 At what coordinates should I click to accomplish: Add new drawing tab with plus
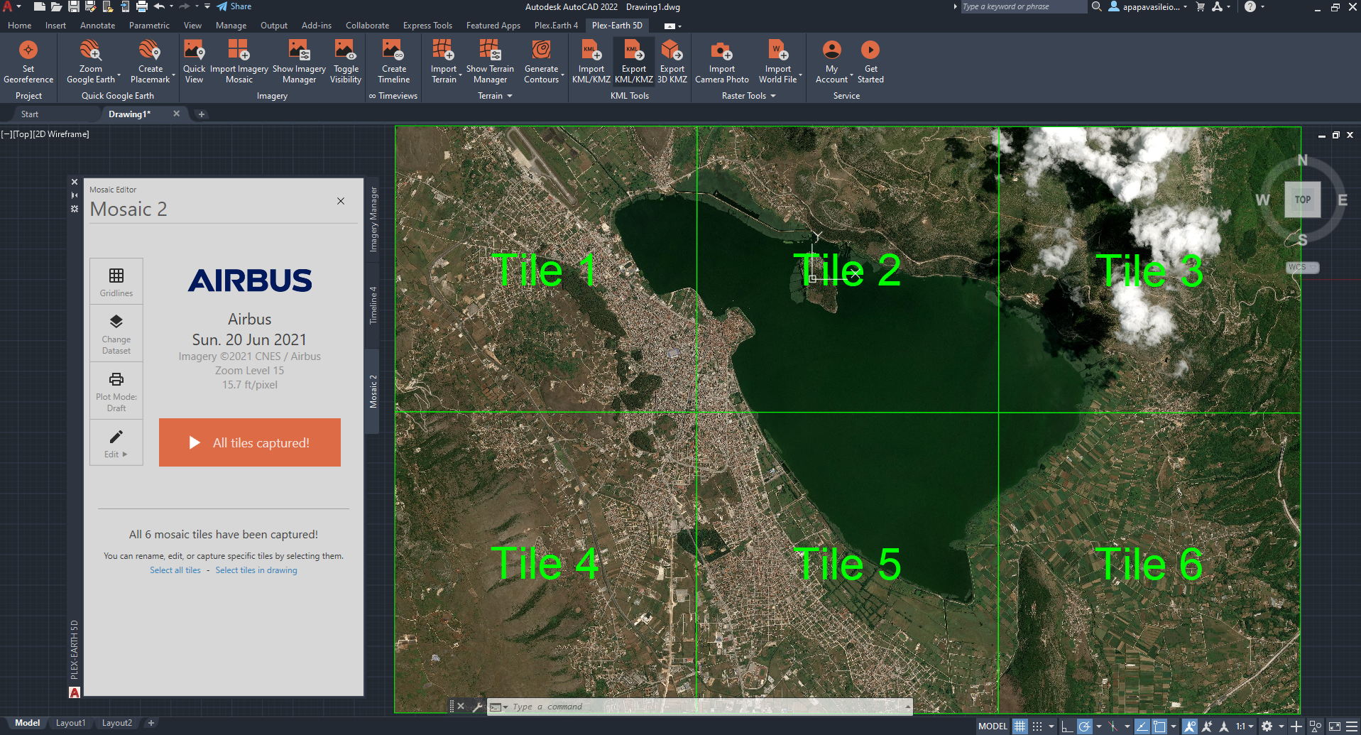(x=201, y=114)
